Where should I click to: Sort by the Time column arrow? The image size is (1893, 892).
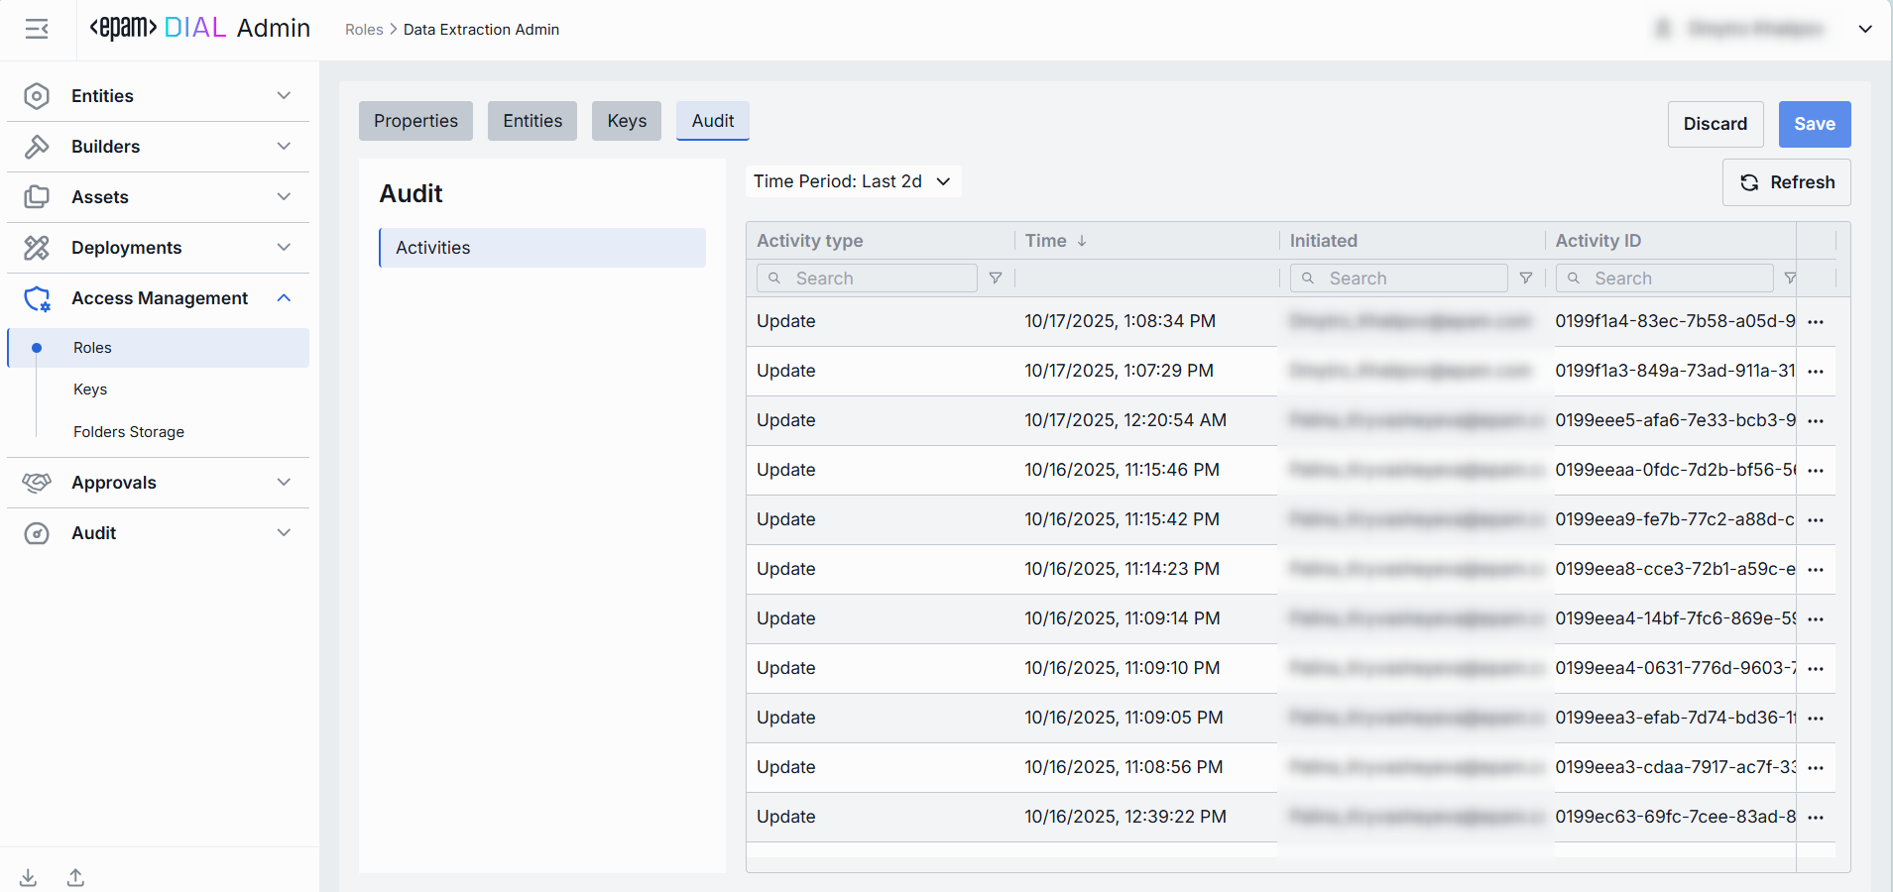[1082, 241]
